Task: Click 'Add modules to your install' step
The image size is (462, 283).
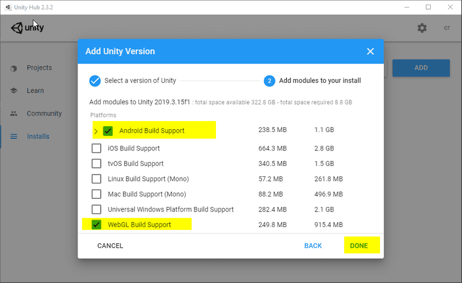Action: pyautogui.click(x=320, y=81)
